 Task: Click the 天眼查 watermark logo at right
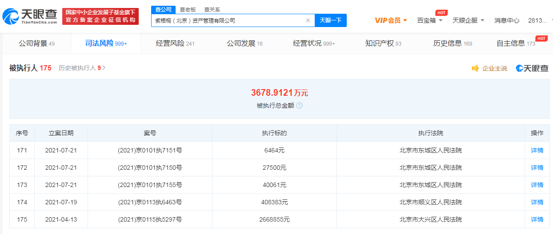[532, 68]
